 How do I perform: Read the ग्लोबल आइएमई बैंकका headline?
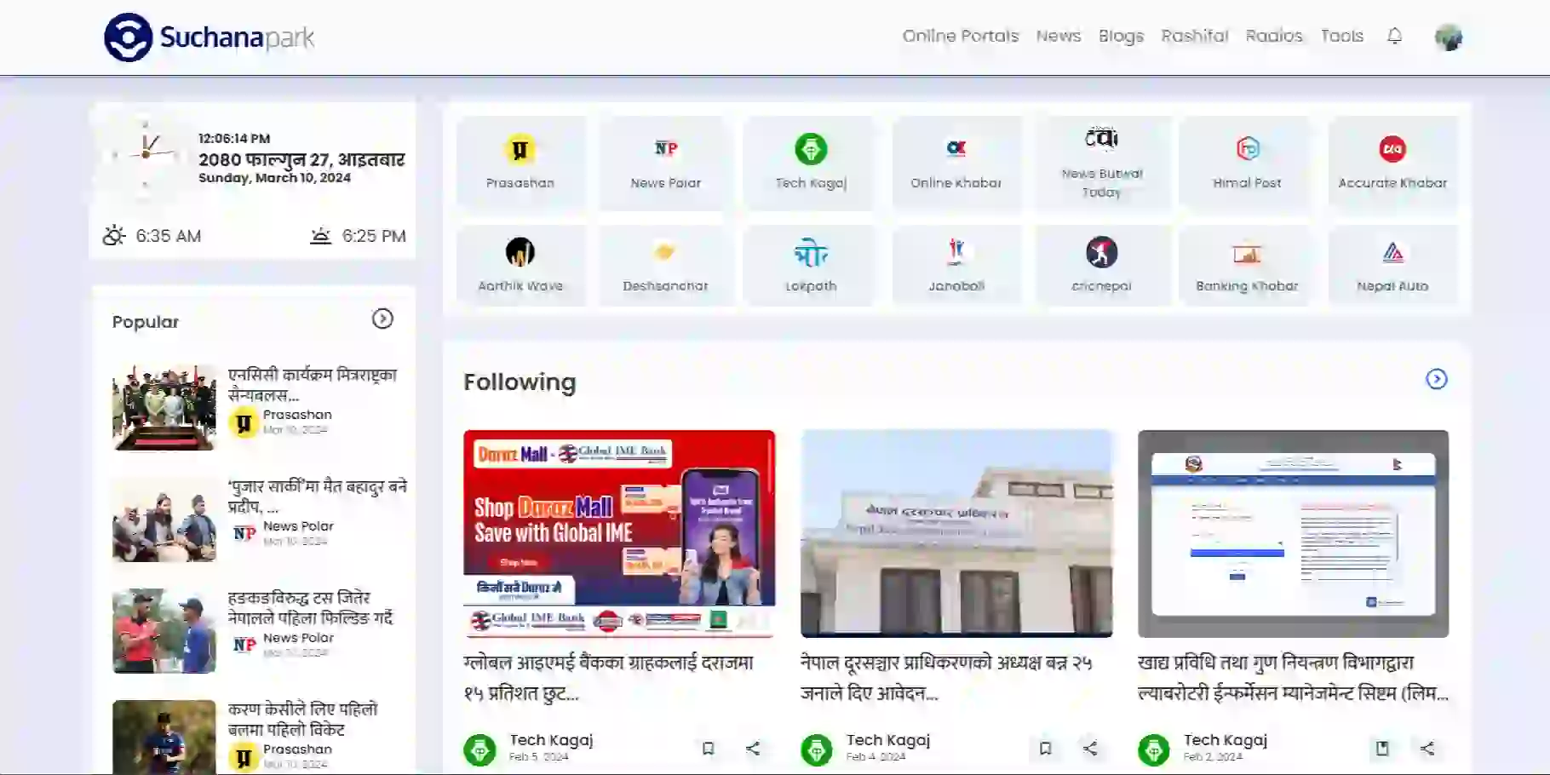608,677
